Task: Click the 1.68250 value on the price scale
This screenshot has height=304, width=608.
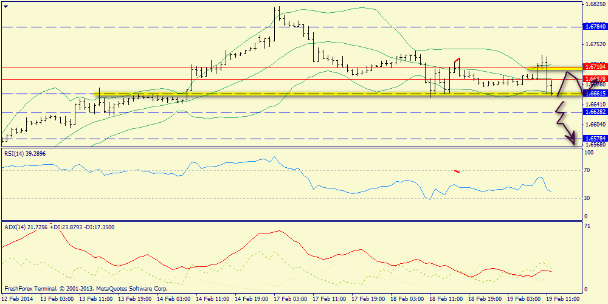Action: pos(596,4)
